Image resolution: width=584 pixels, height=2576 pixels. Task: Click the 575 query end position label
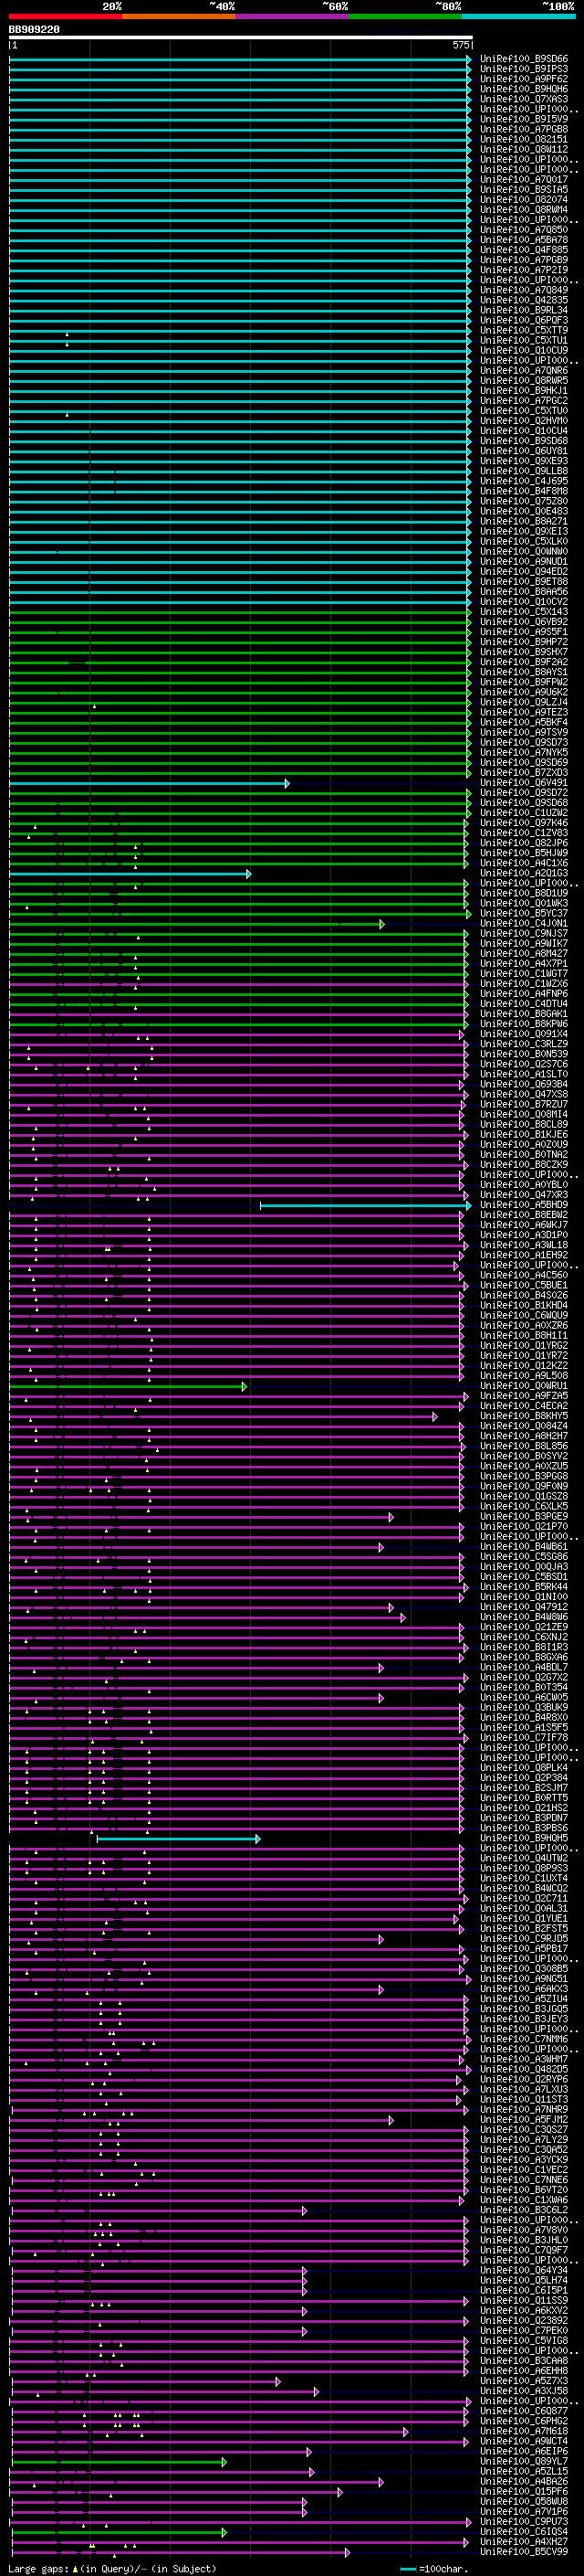coord(460,45)
